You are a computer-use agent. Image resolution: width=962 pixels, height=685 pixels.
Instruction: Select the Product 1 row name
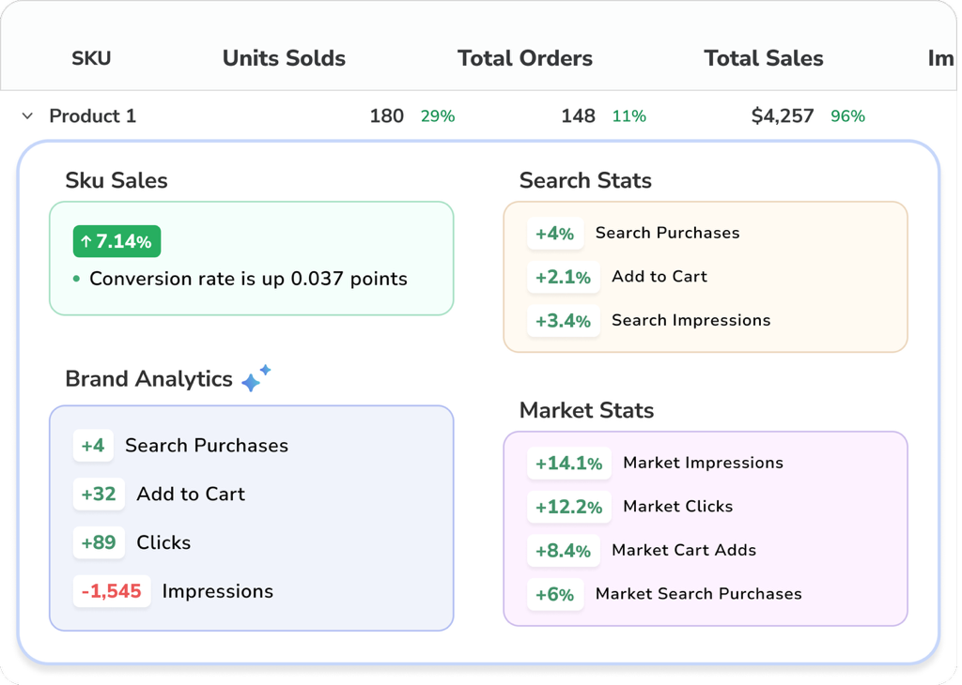[x=93, y=115]
